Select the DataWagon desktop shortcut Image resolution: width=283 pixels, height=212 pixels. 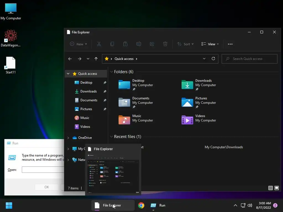click(11, 38)
